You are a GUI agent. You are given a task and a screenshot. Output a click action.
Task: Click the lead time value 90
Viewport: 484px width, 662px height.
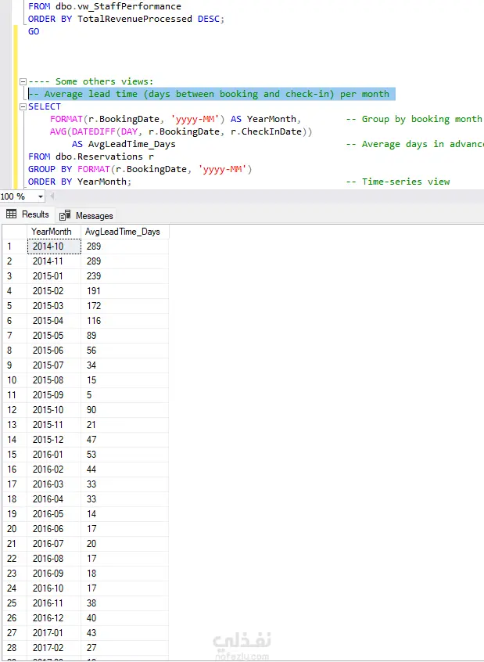tap(124, 410)
